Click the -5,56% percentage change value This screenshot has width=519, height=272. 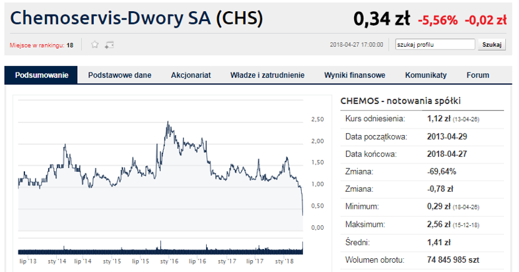pos(438,20)
